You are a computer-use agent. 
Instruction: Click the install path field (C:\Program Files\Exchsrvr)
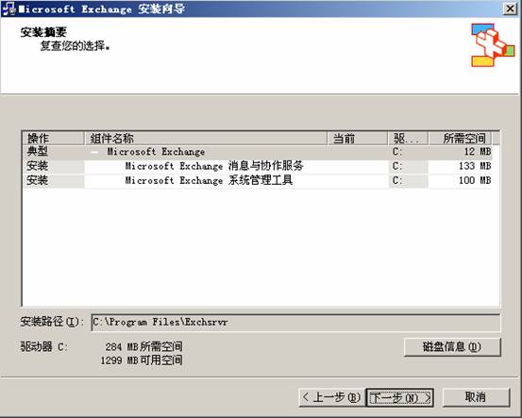[x=295, y=322]
